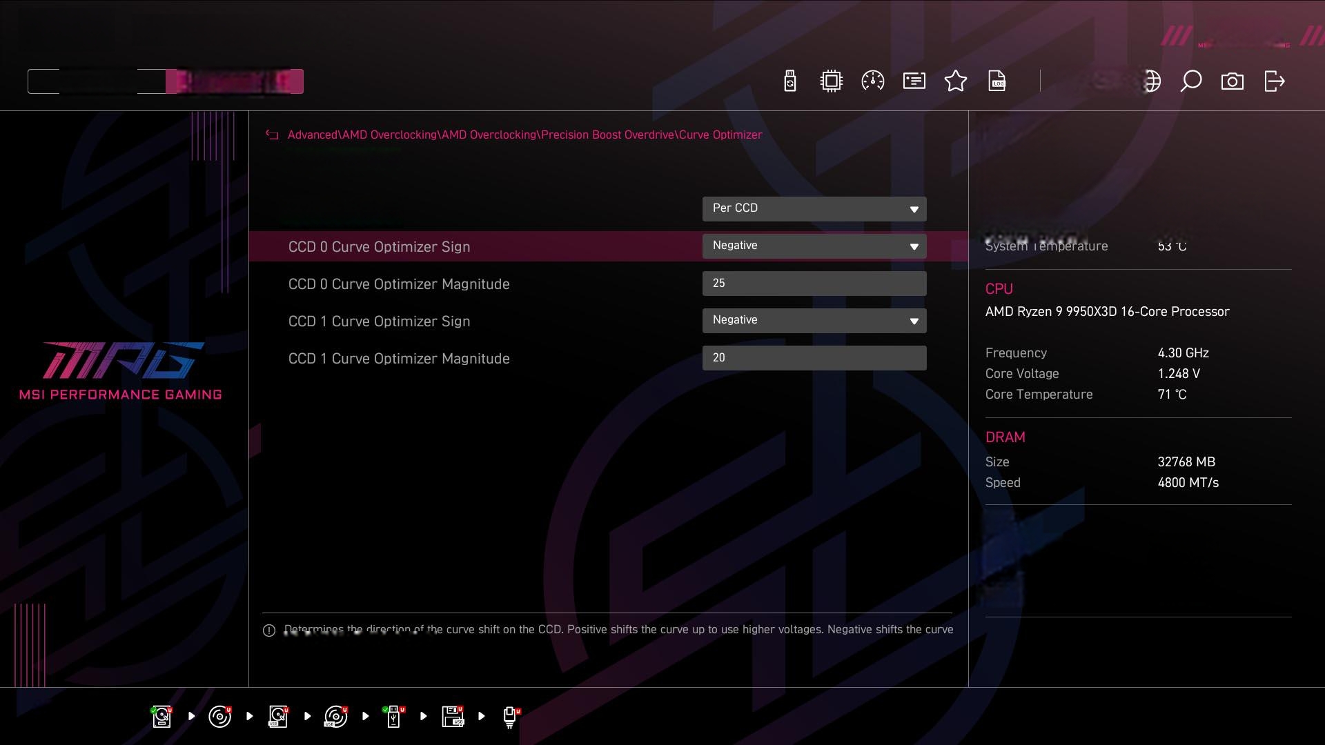Screen dimensions: 1325x745
Task: Select the network LAN boot device icon
Action: (x=511, y=717)
